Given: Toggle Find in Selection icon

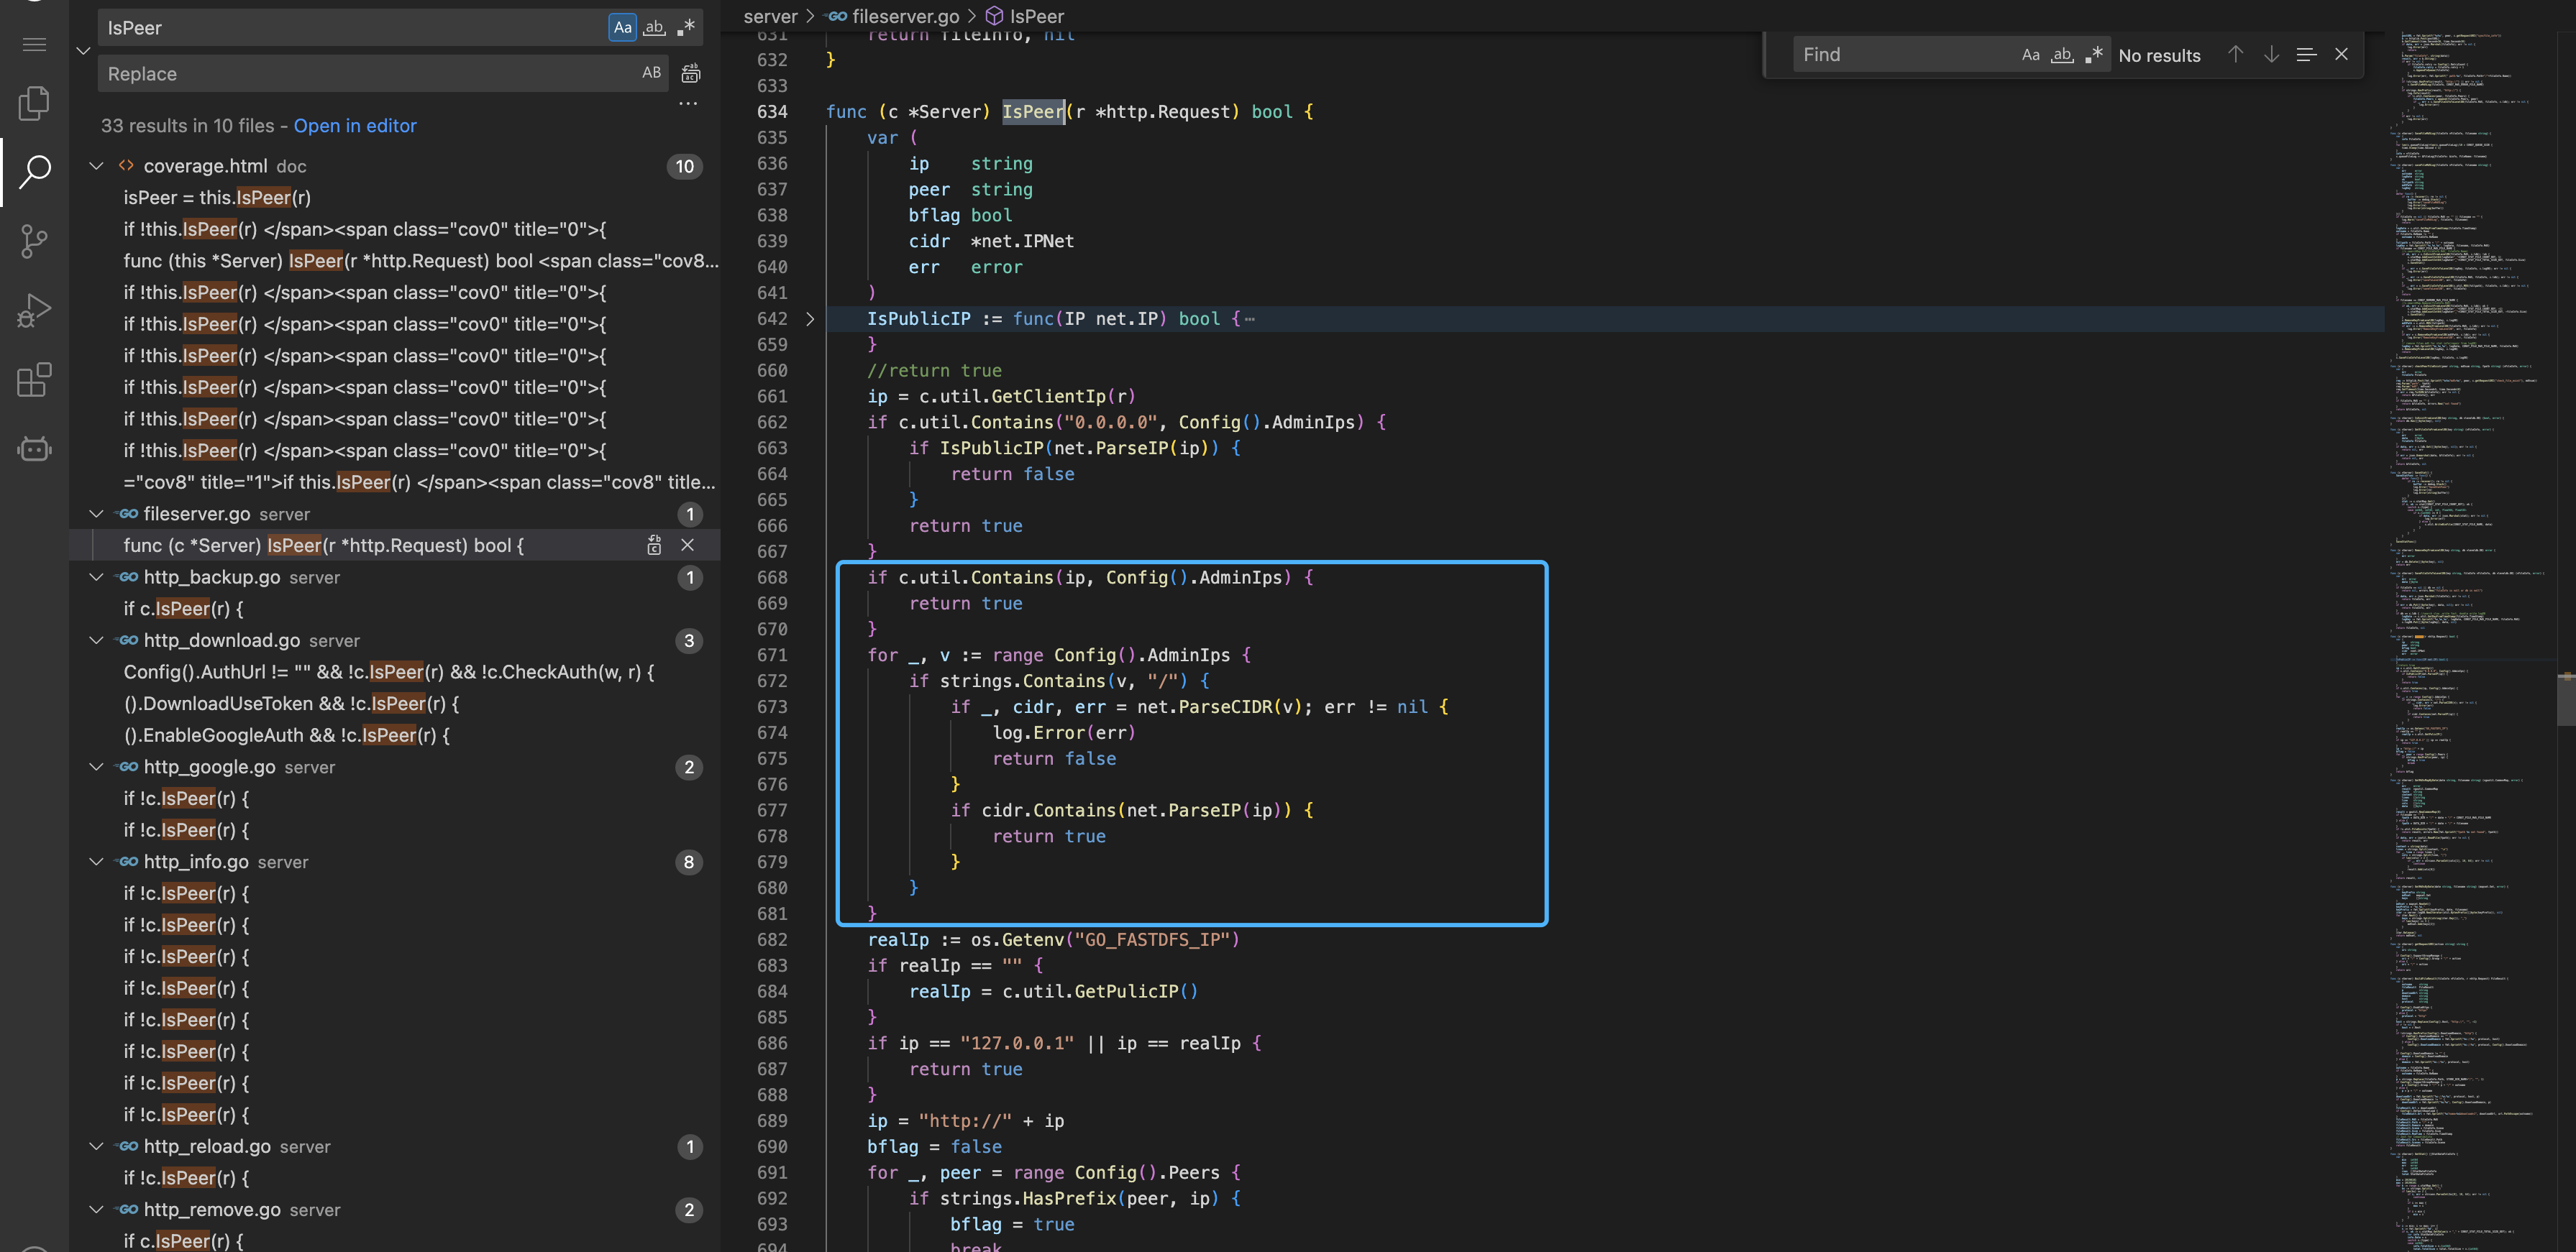Looking at the screenshot, I should coord(2306,55).
